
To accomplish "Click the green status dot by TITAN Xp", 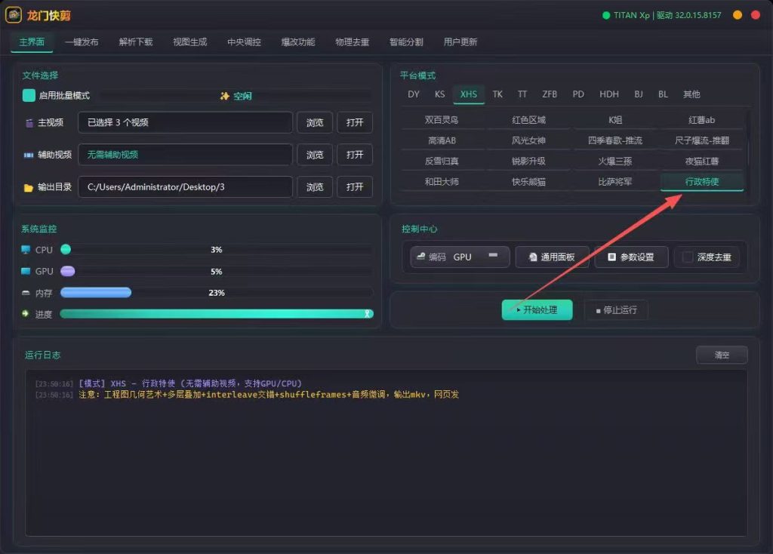I will click(606, 15).
